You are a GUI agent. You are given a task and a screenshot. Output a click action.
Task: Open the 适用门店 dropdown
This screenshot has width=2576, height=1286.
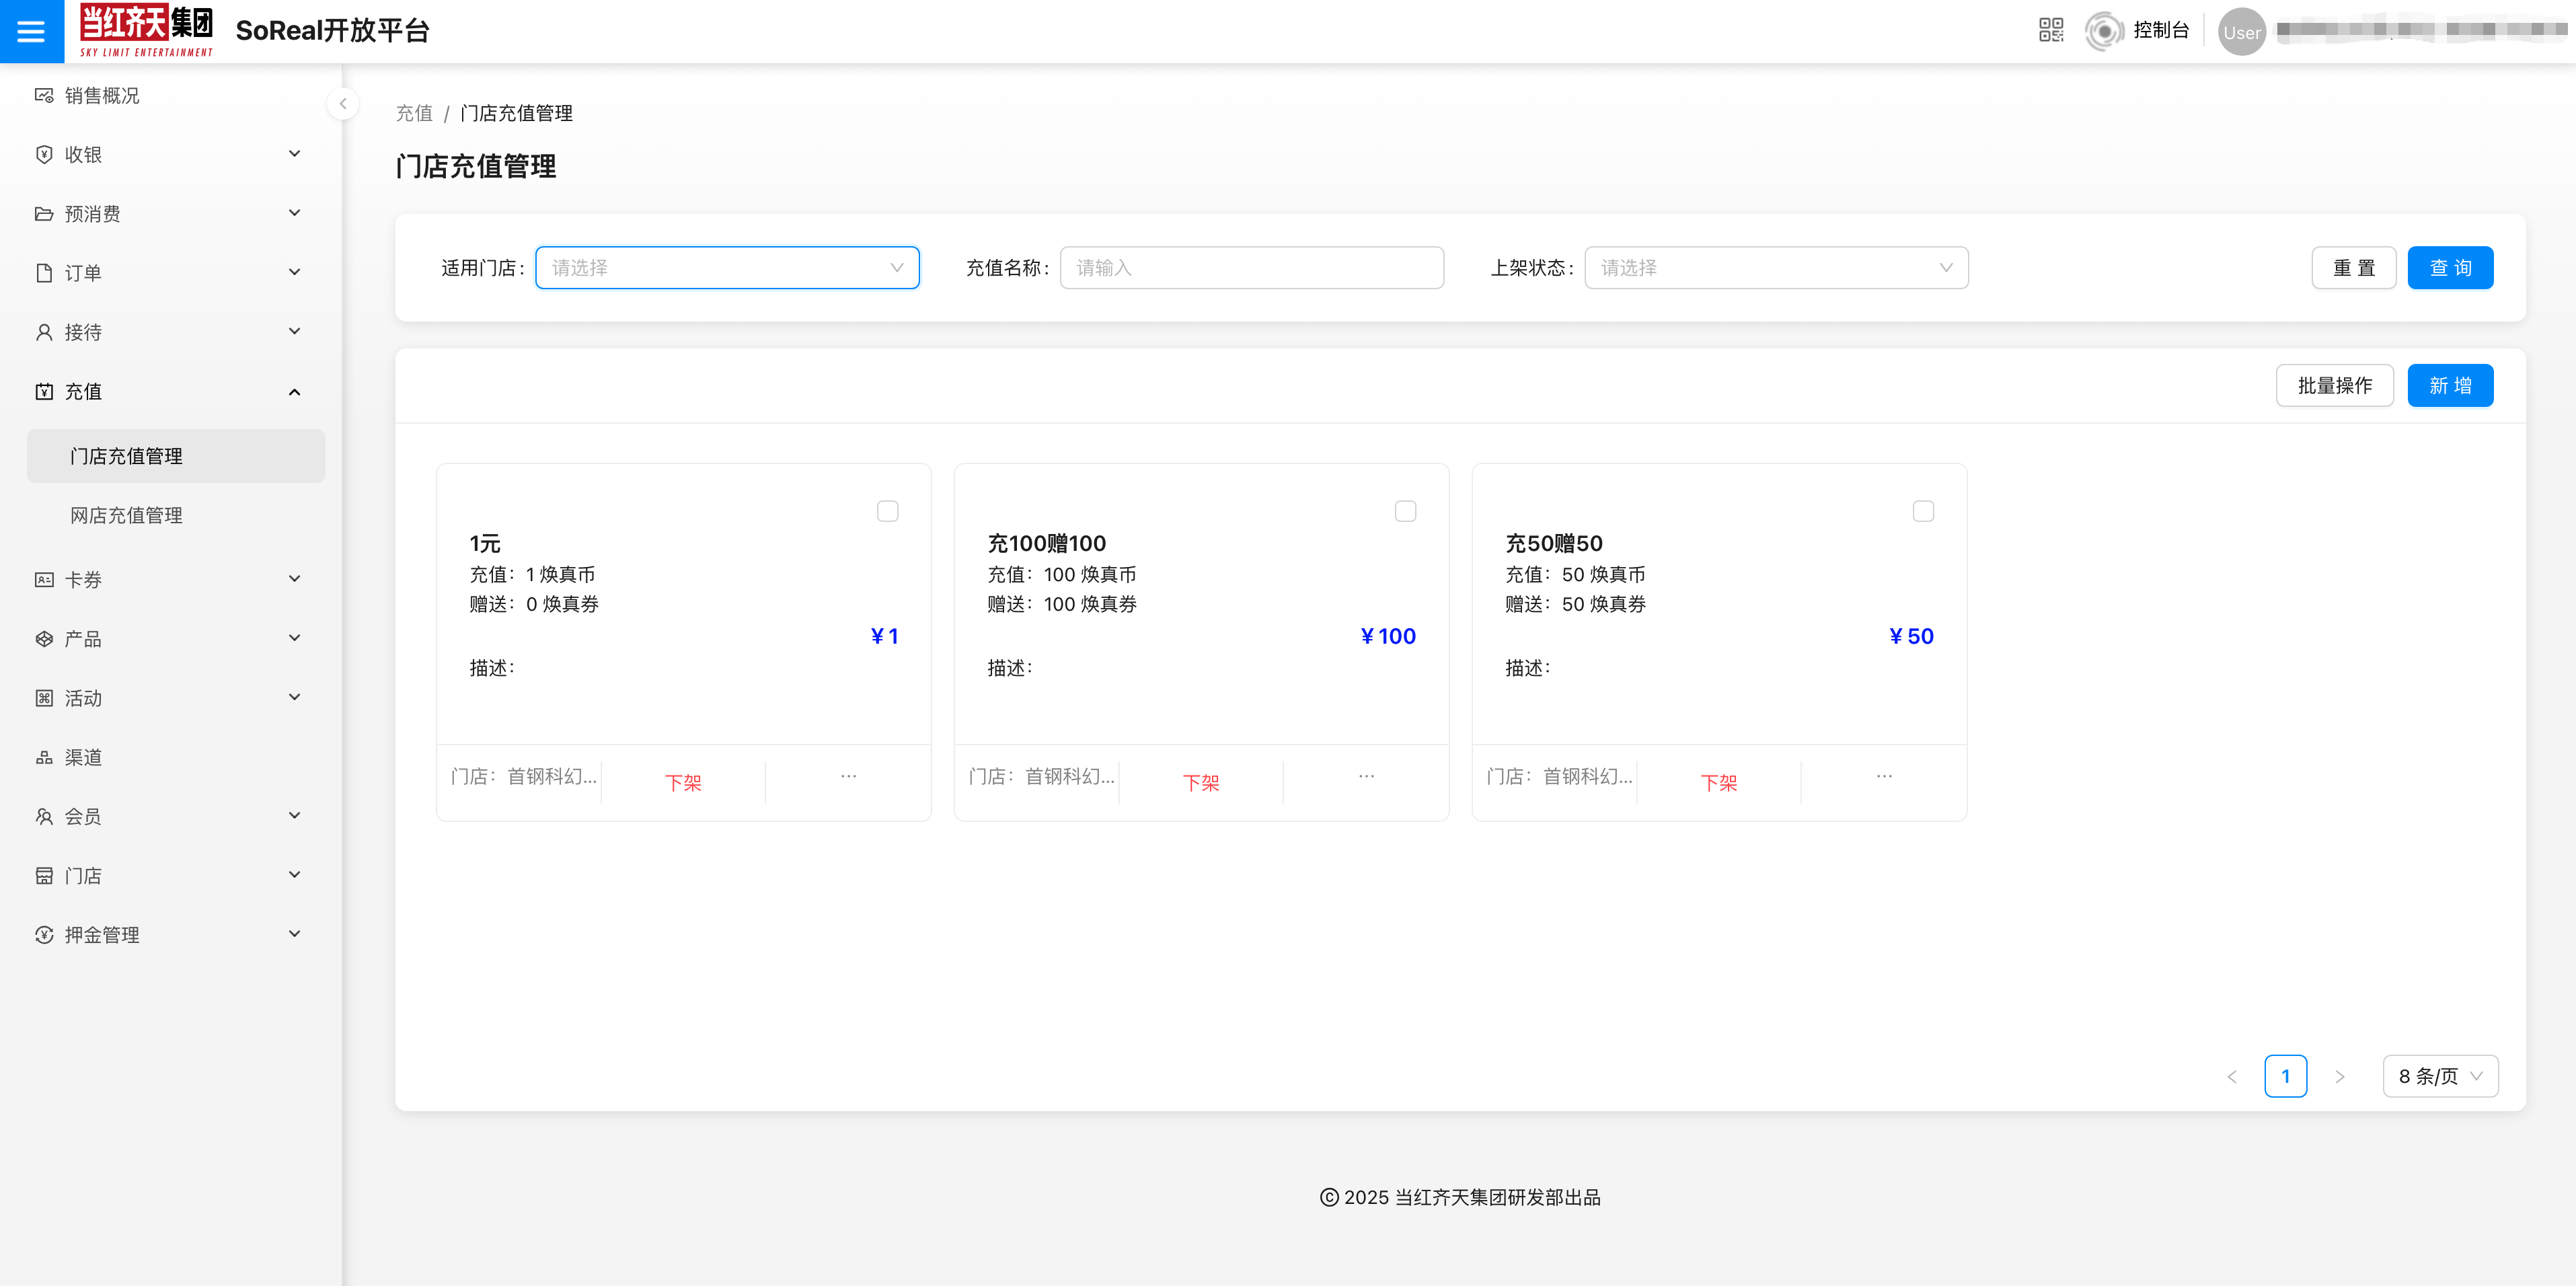pyautogui.click(x=727, y=268)
